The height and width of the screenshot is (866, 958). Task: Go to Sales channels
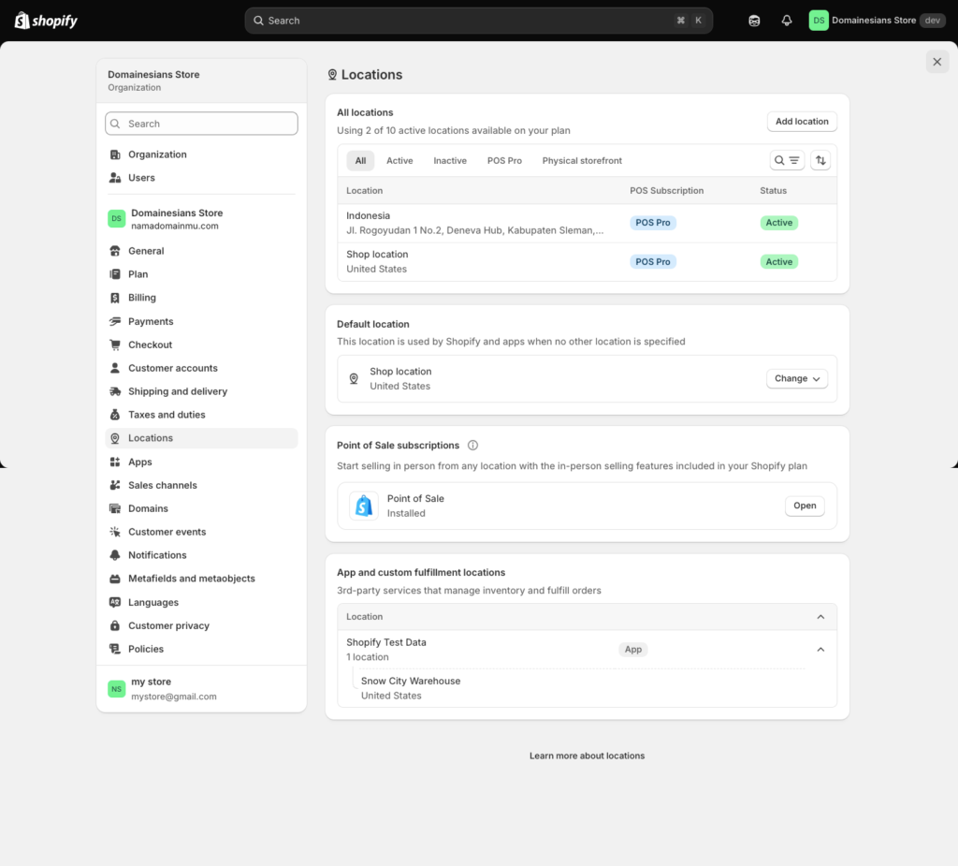[201, 485]
